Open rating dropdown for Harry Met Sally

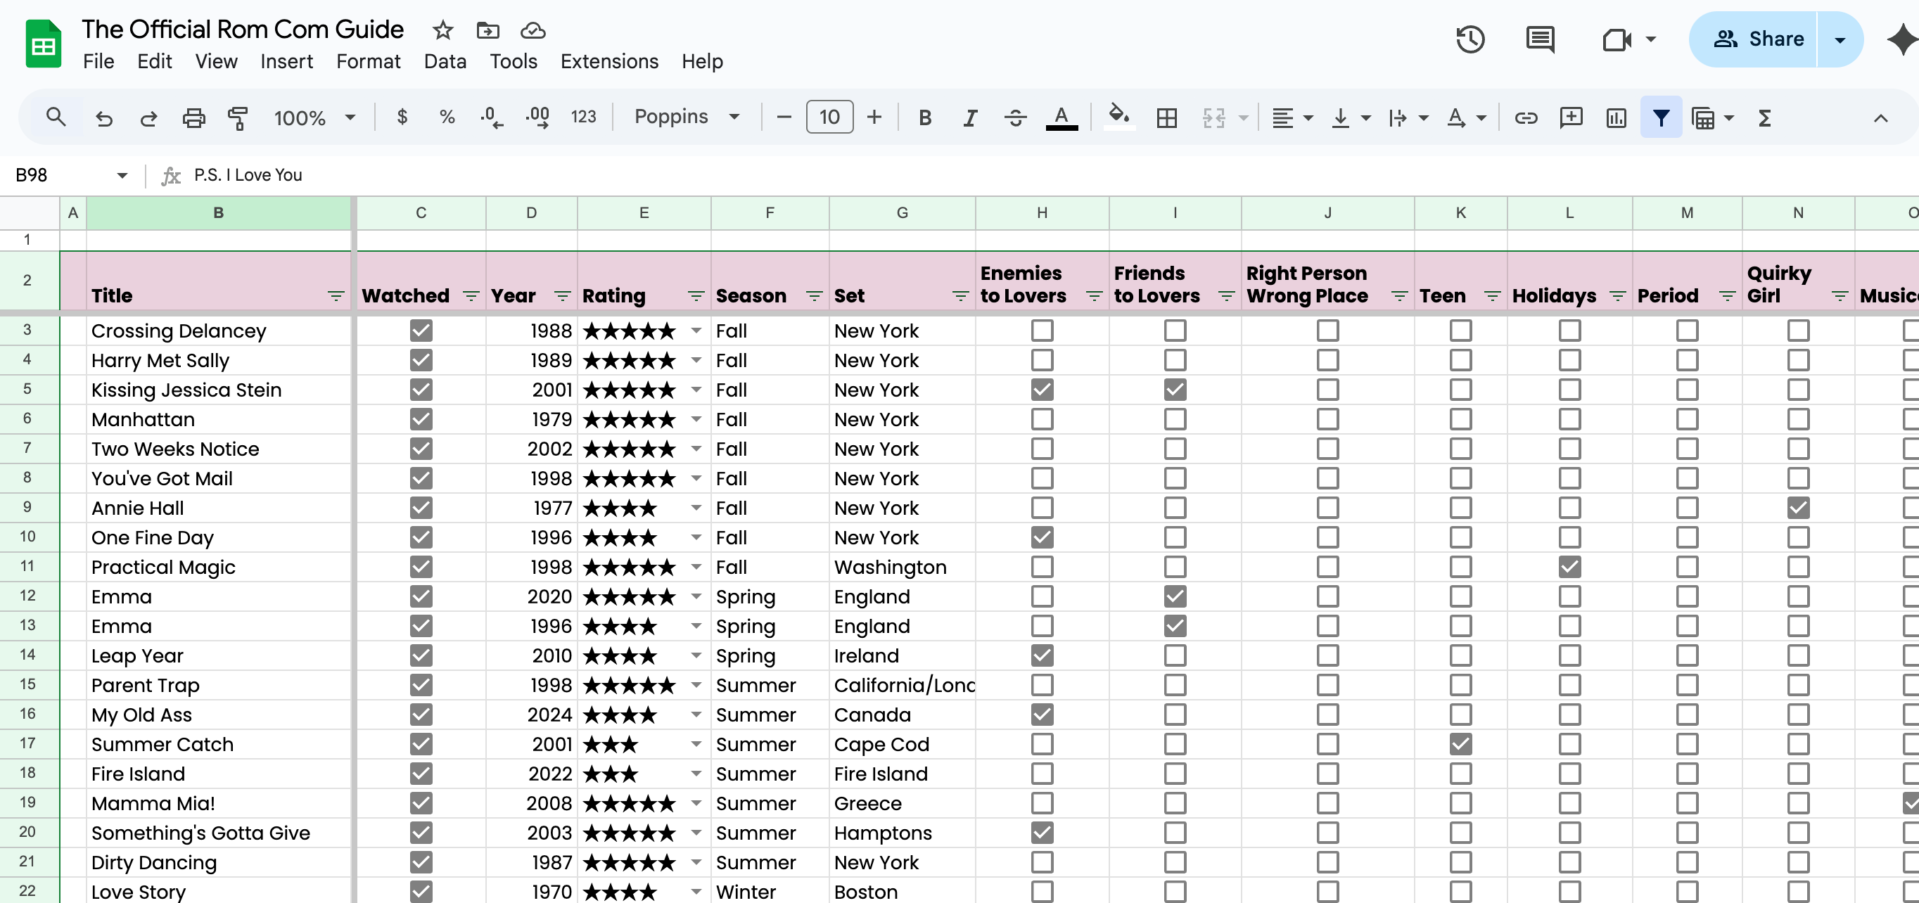coord(696,361)
